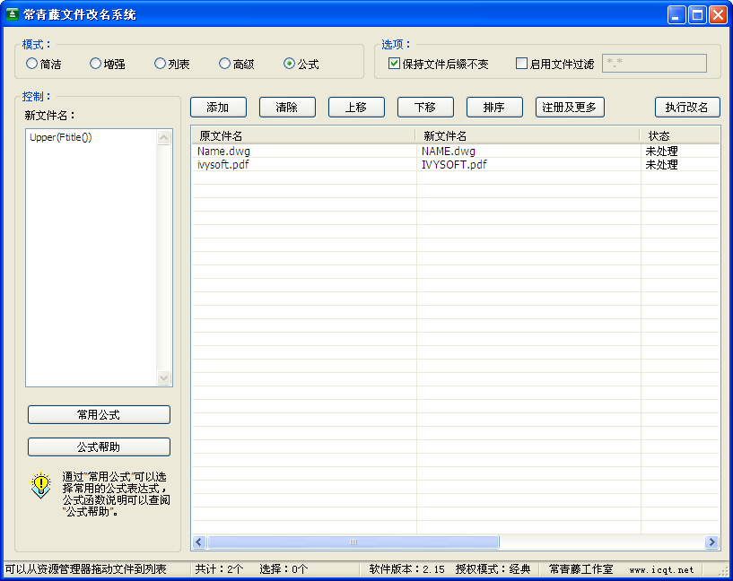Click the 上移 button

click(x=356, y=108)
